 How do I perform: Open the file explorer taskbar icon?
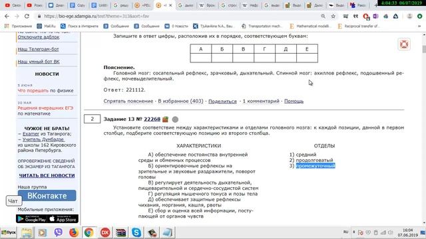[x=27, y=232]
